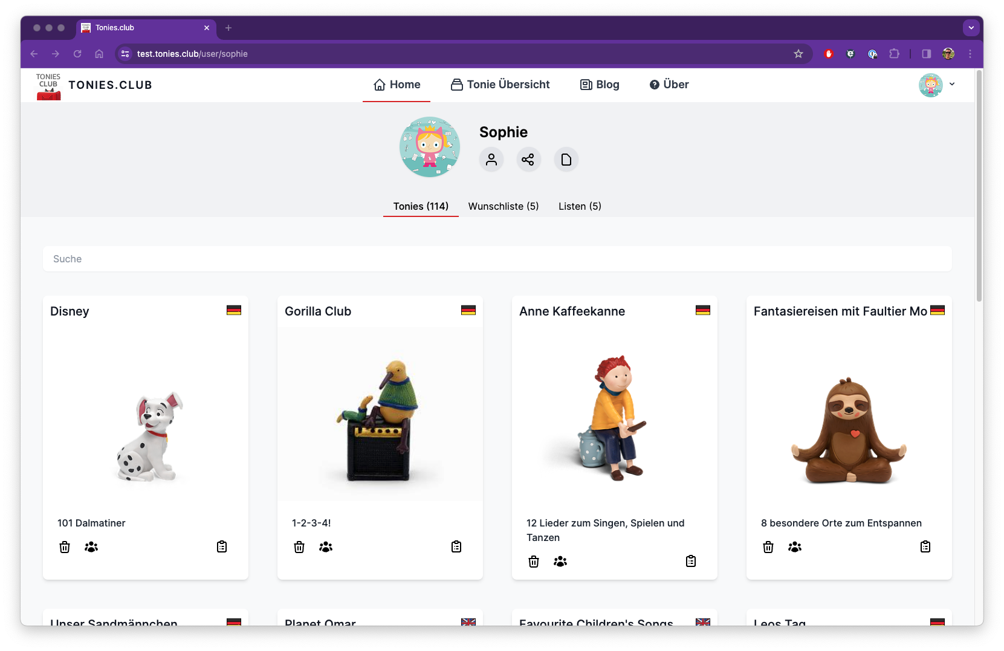Open the browser extensions puzzle icon
This screenshot has width=1004, height=651.
(x=895, y=54)
